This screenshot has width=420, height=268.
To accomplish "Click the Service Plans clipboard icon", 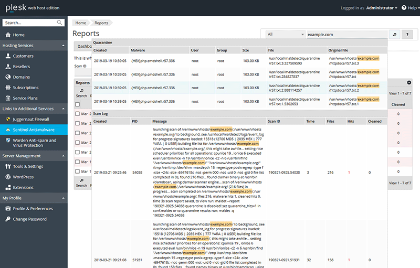I will [8, 98].
